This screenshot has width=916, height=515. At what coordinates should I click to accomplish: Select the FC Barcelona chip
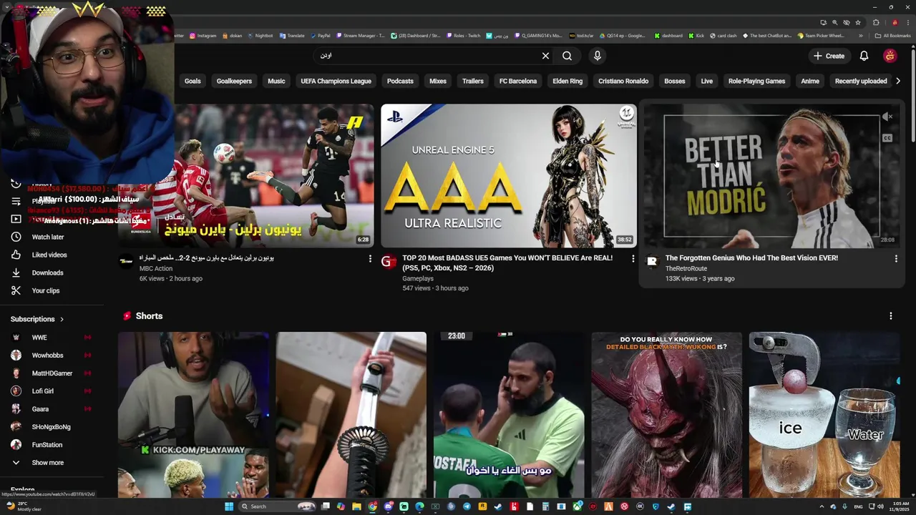518,81
